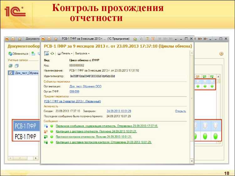Click the green status dot of the Первичное сообщение row
This screenshot has width=235, height=176.
(52, 126)
